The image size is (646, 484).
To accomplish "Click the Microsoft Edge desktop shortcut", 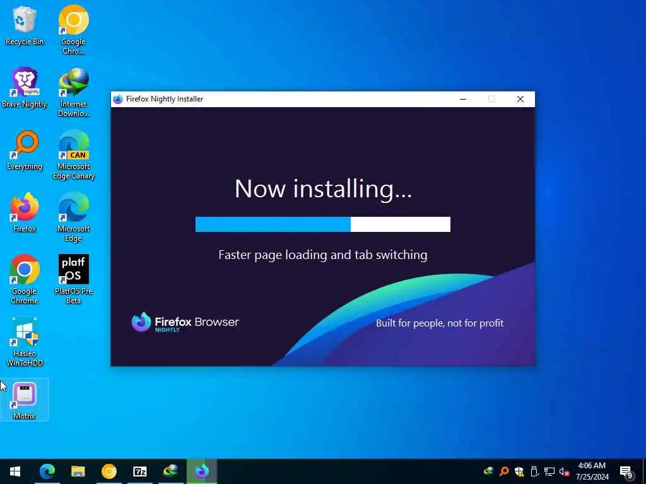I will (x=73, y=217).
